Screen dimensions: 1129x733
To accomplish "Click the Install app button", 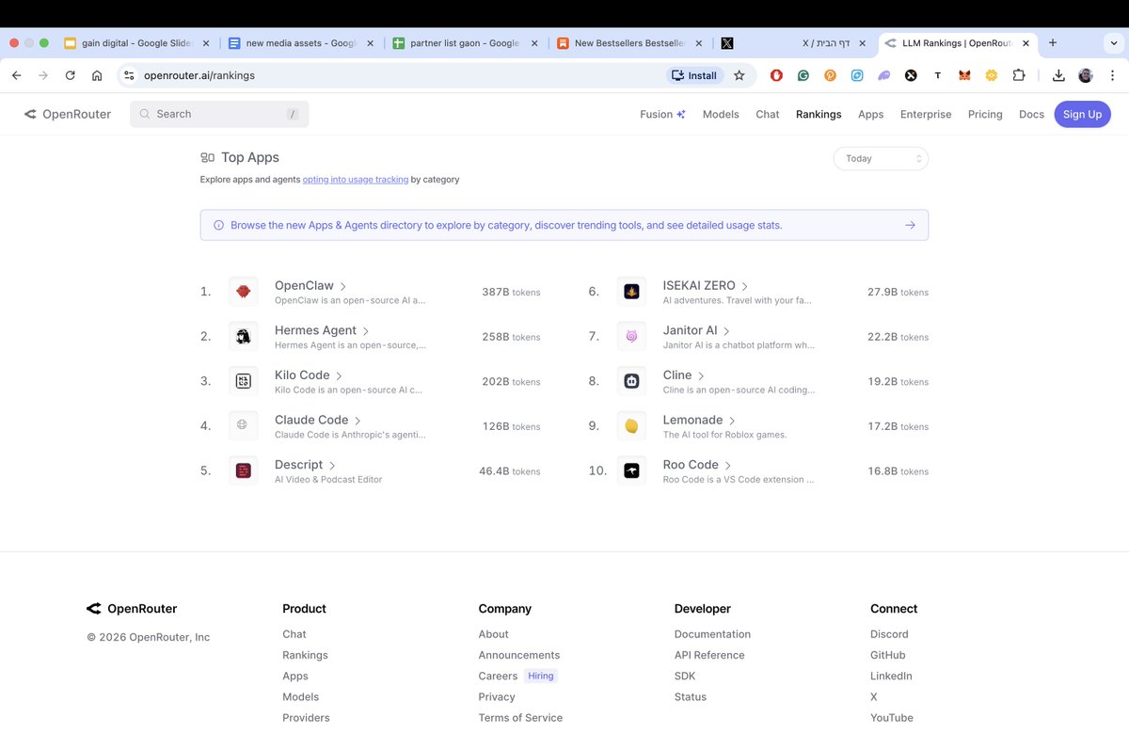I will click(693, 75).
